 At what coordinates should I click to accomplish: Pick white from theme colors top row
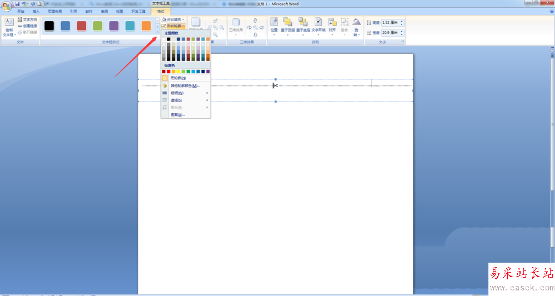[164, 39]
